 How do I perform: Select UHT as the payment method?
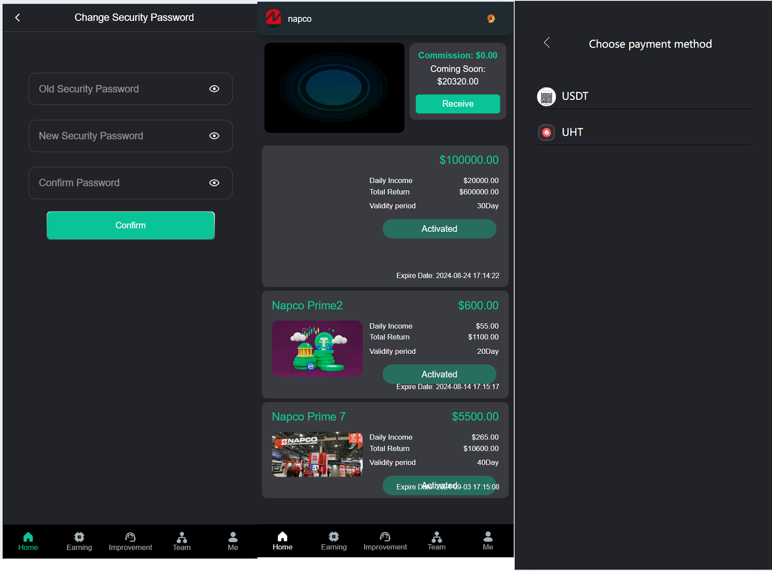(644, 132)
